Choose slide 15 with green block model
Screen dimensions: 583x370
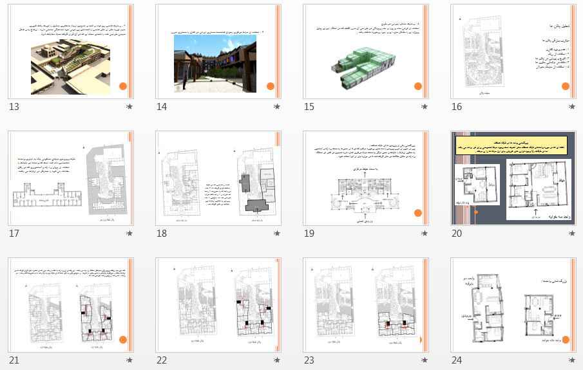[366, 51]
